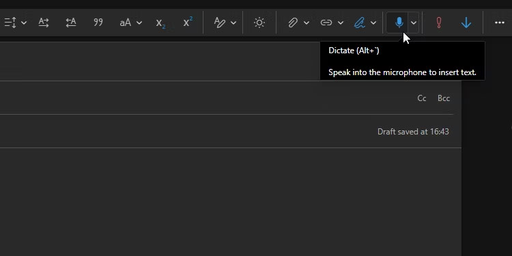
Task: Apply quote formatting with the 99 icon
Action: pos(98,23)
